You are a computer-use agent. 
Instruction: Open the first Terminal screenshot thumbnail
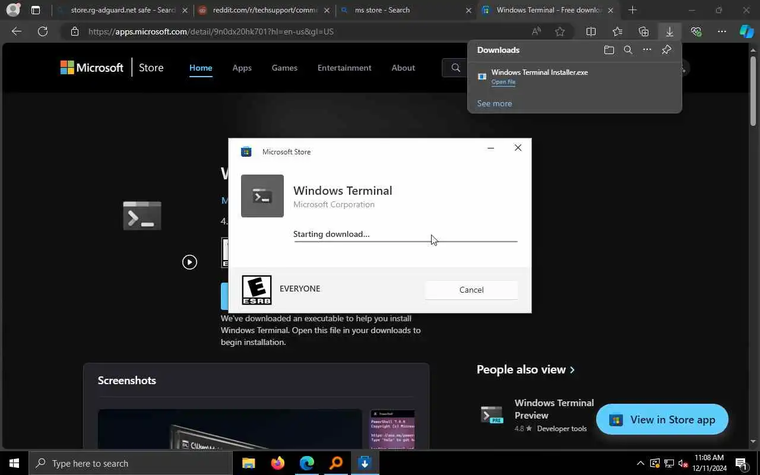[230, 429]
